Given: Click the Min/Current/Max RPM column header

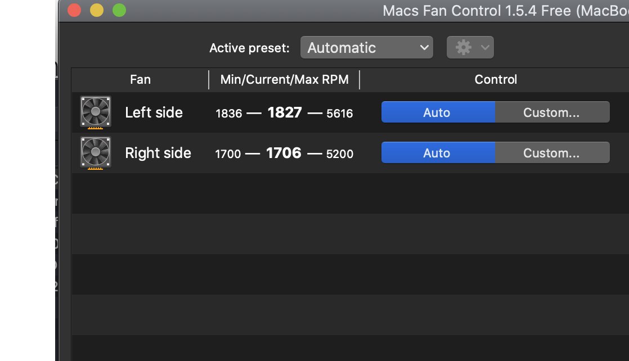Looking at the screenshot, I should (x=285, y=79).
